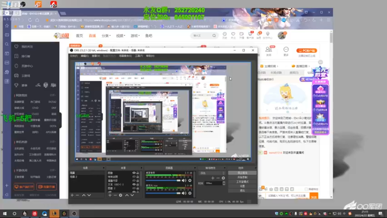Click the orange PC客户端 button
The height and width of the screenshot is (218, 387).
tap(307, 50)
